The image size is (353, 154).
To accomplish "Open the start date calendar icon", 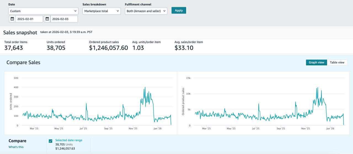I will 12,19.
